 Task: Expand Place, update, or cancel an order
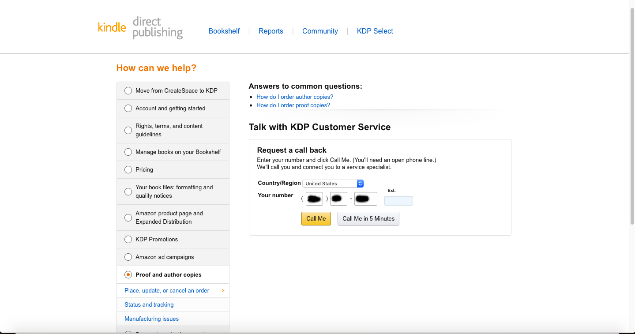coord(167,291)
